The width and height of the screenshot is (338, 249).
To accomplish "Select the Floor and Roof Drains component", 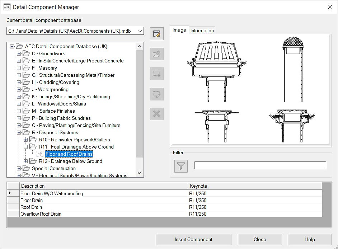I will [69, 154].
